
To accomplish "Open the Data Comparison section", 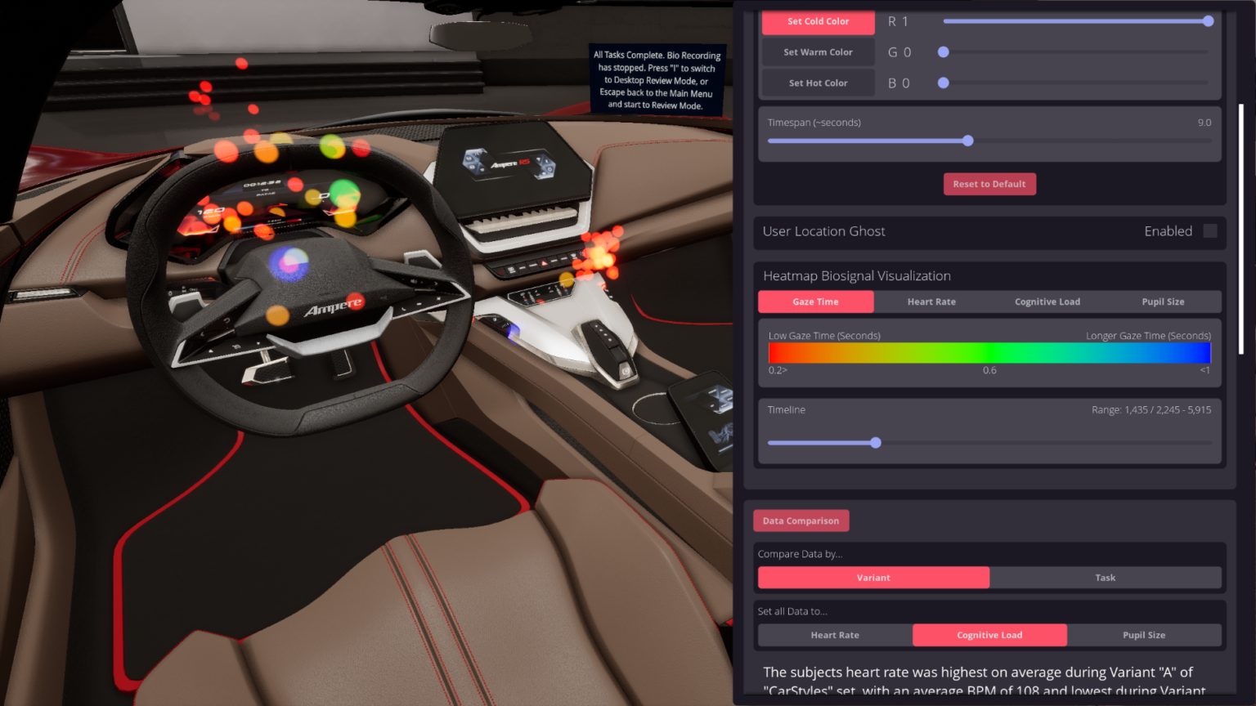I will pos(801,521).
